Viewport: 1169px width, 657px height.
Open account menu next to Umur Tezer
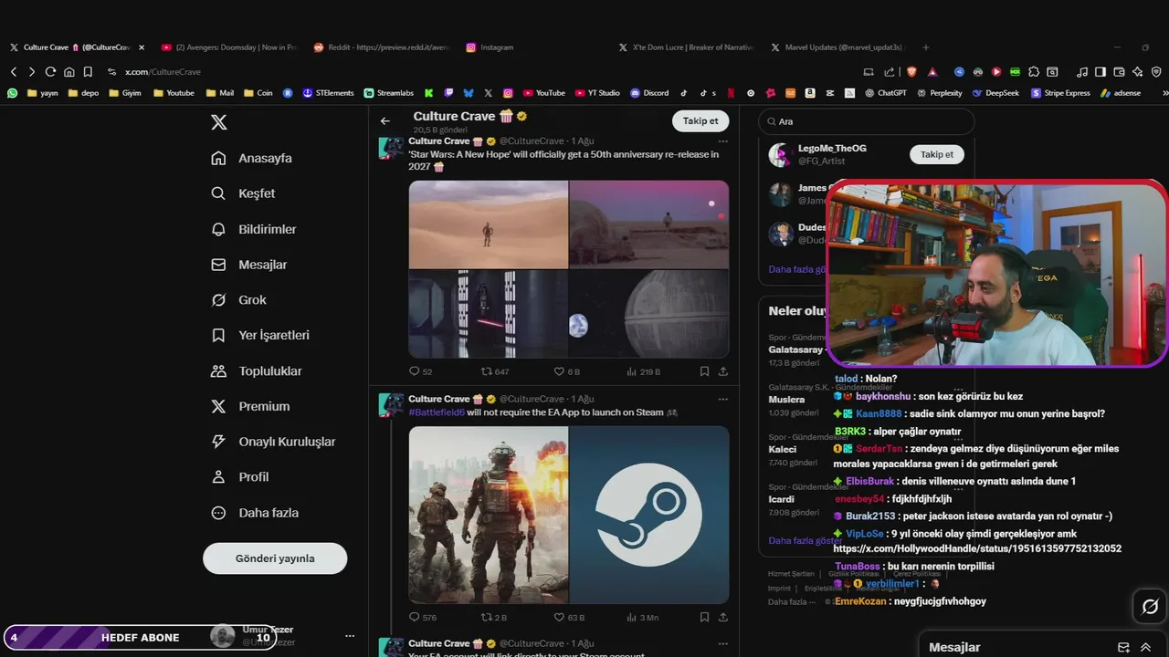click(x=349, y=636)
